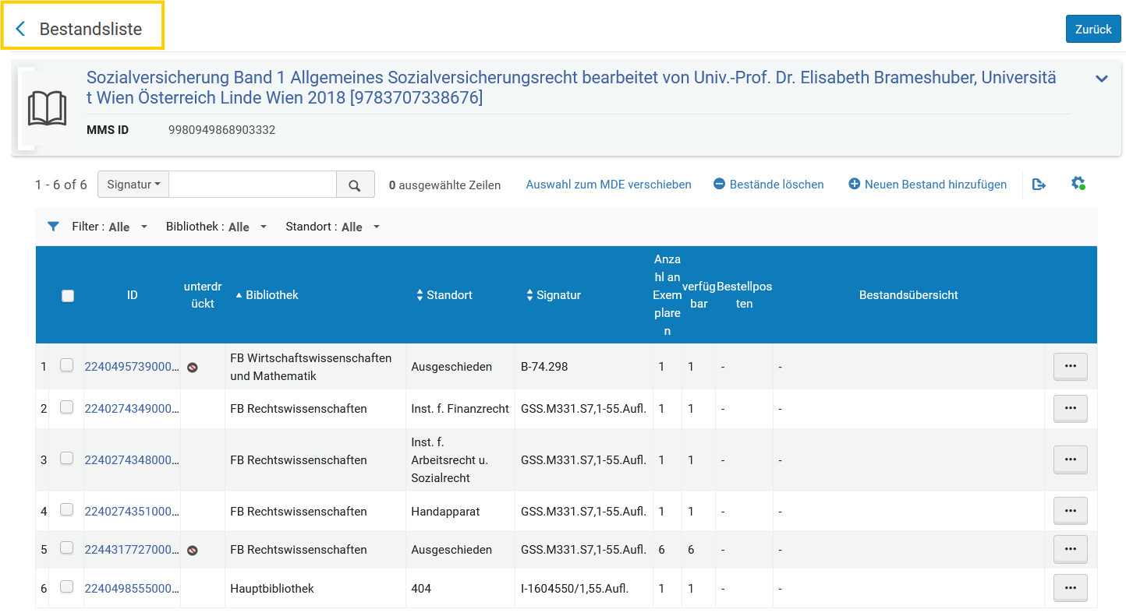The image size is (1126, 616).
Task: Toggle the select-all checkbox in header
Action: click(68, 296)
